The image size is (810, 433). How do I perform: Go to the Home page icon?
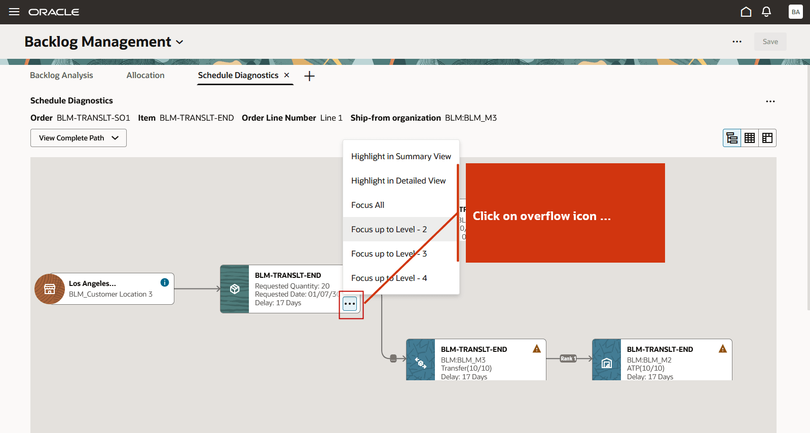(x=746, y=12)
